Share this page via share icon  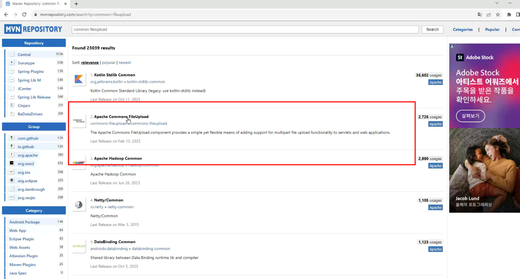[489, 15]
